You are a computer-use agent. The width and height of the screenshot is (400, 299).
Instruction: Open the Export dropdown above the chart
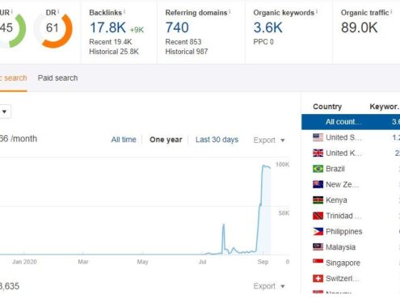(269, 140)
